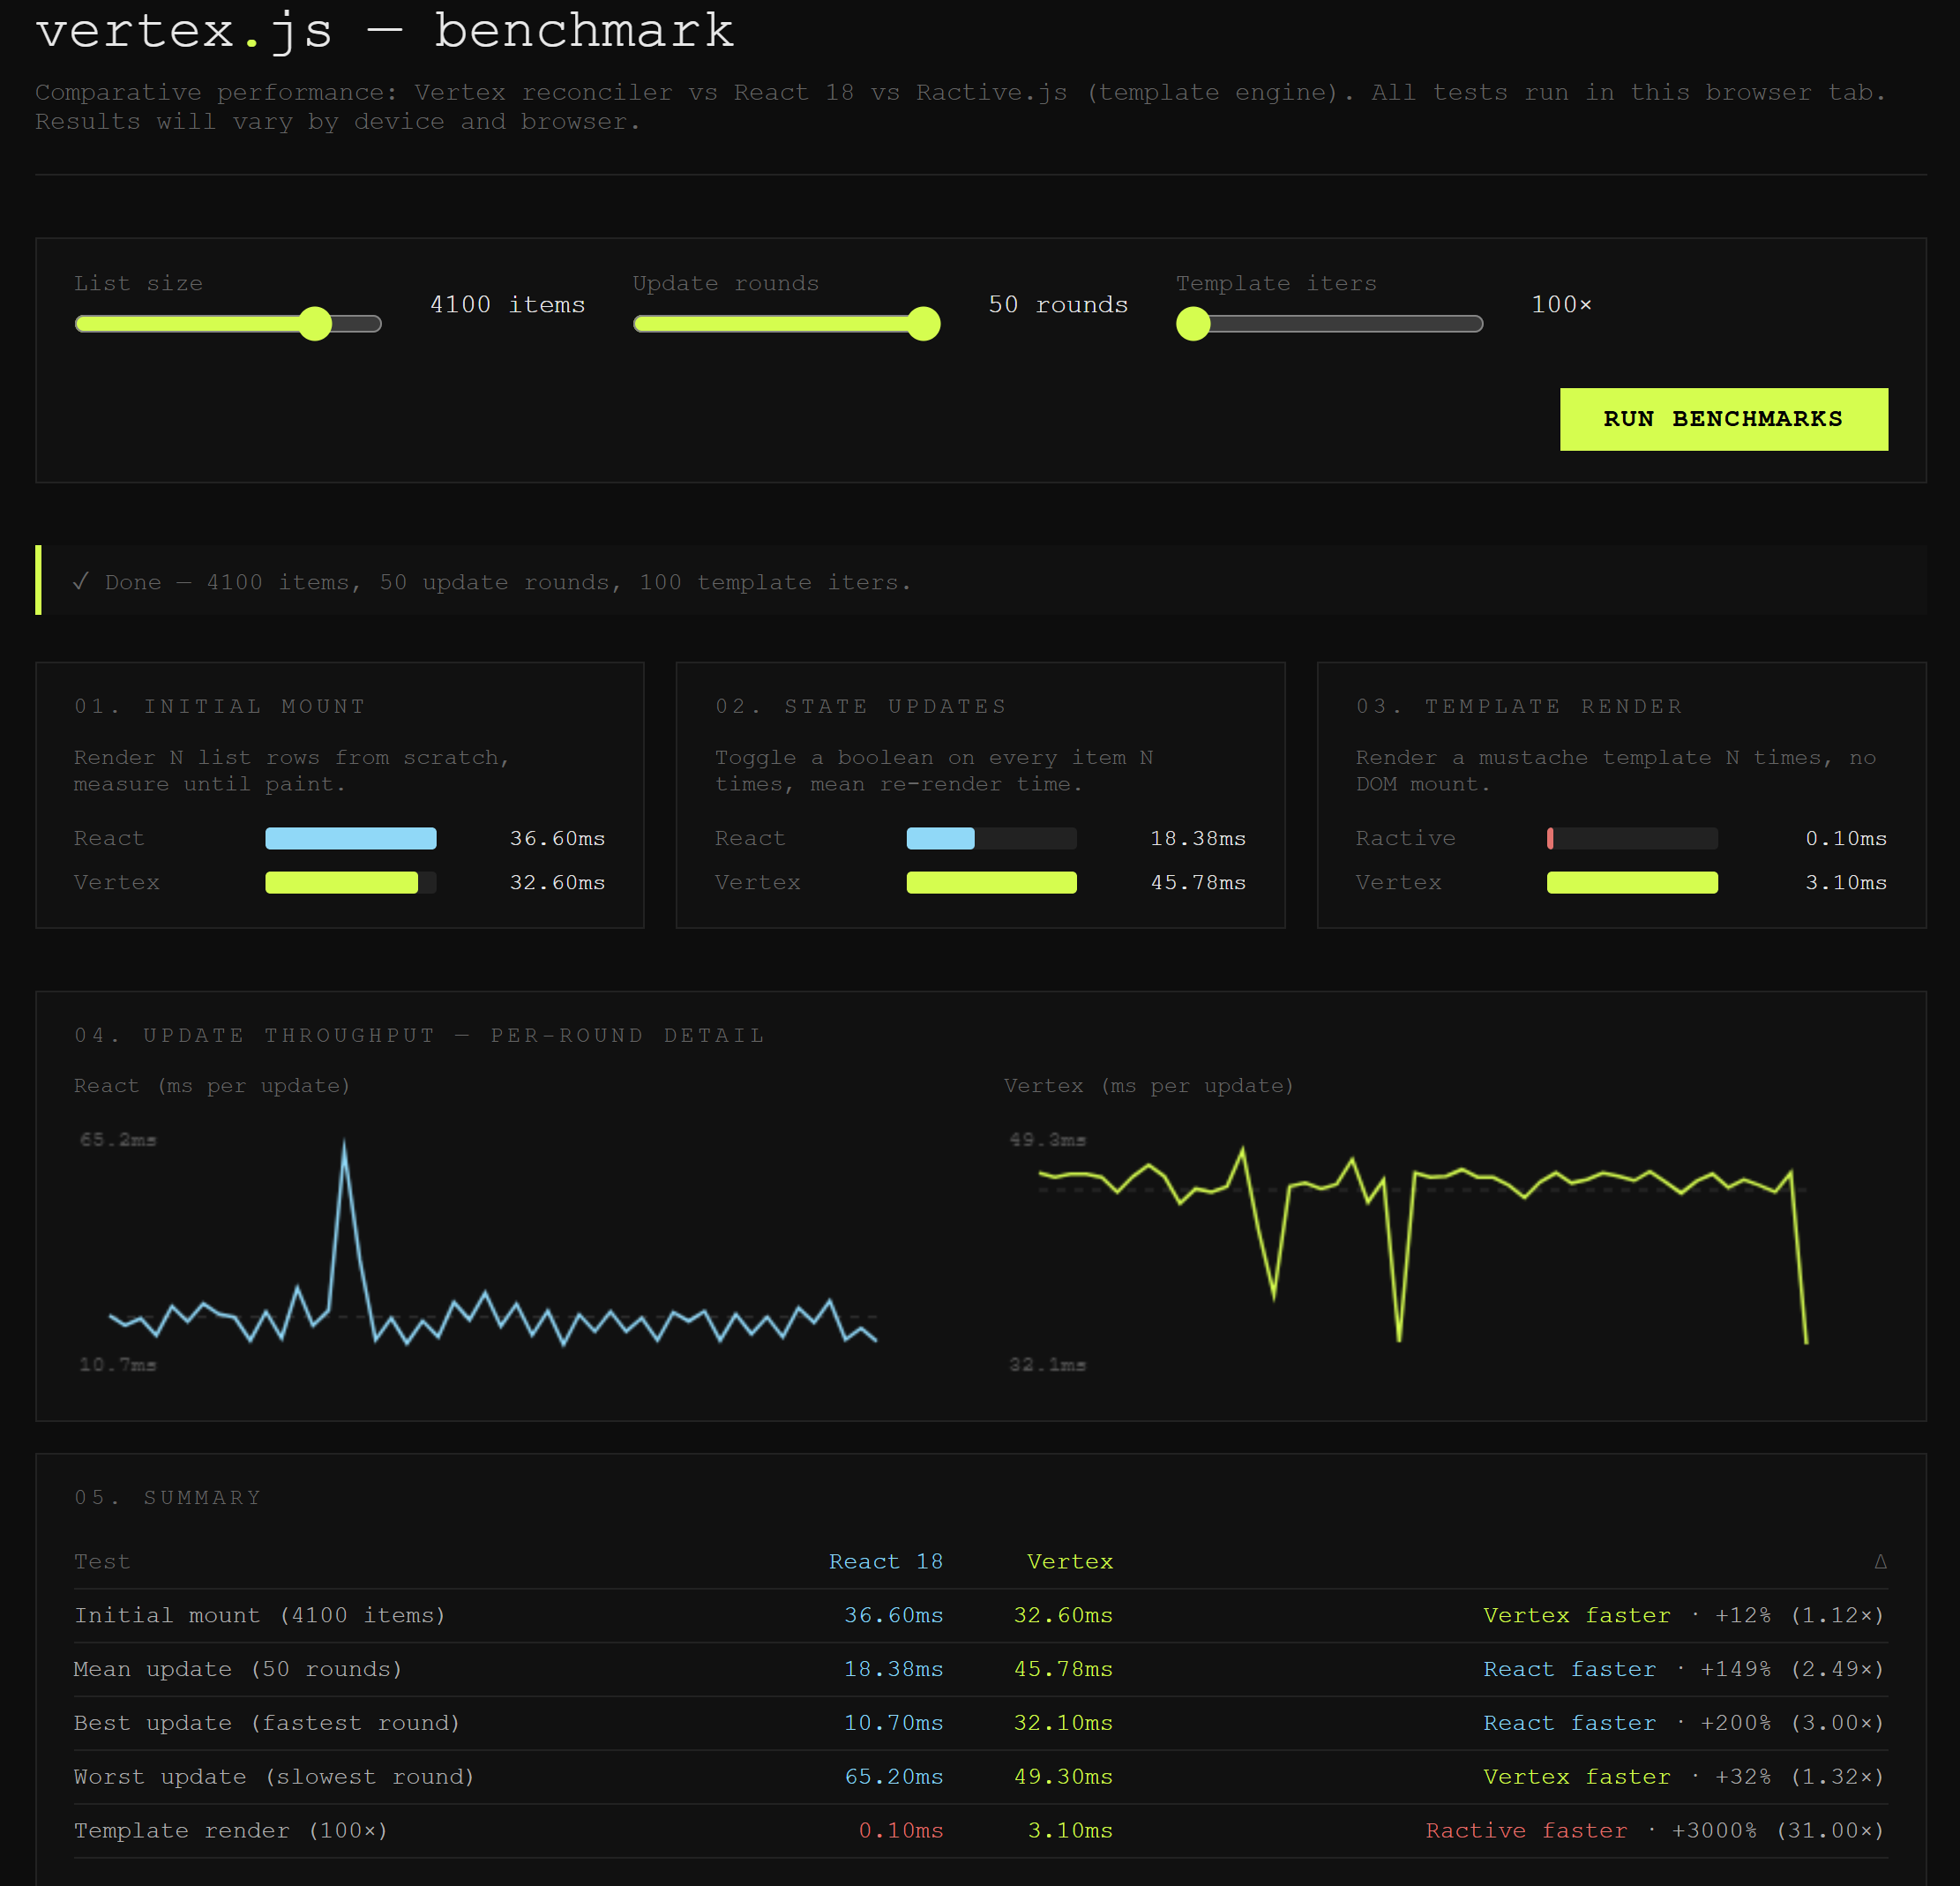The height and width of the screenshot is (1886, 1960).
Task: Select the Initial mount summary row
Action: pos(260,1615)
